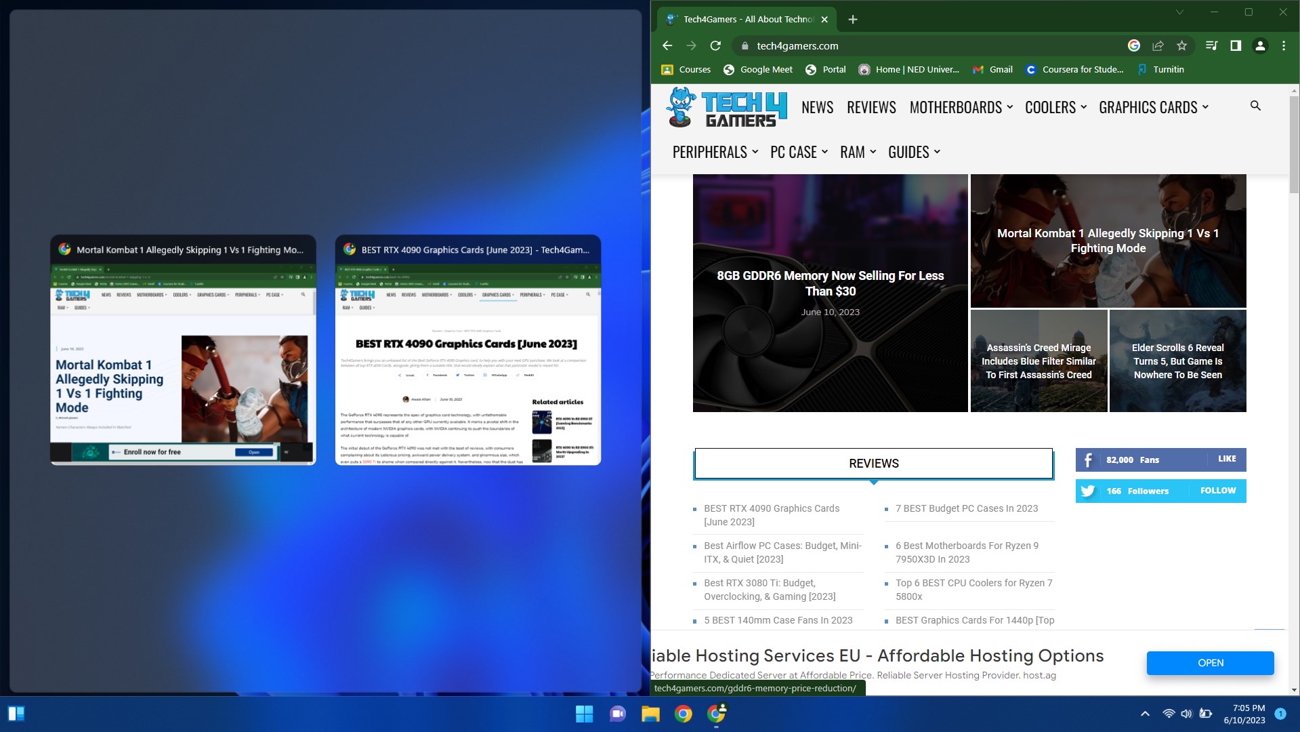Open the Google Meet bookmark

757,69
